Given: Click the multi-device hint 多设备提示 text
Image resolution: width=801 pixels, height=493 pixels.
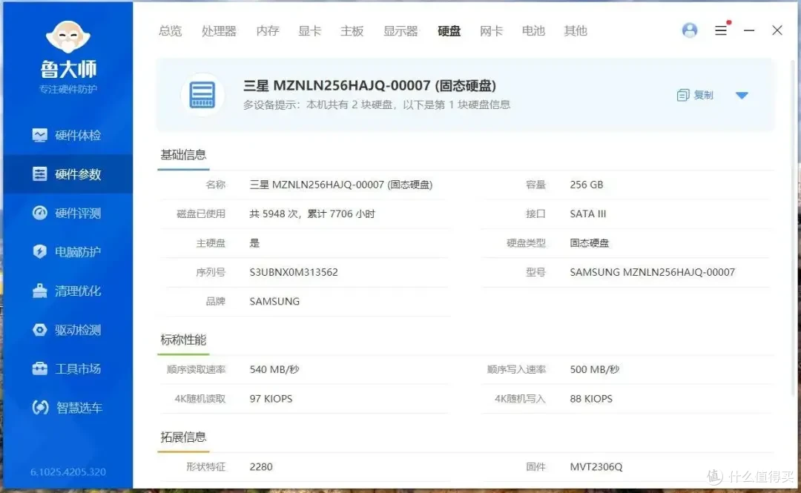Looking at the screenshot, I should coord(377,105).
